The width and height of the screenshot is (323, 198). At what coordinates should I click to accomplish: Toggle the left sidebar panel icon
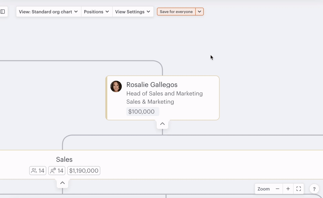3,11
